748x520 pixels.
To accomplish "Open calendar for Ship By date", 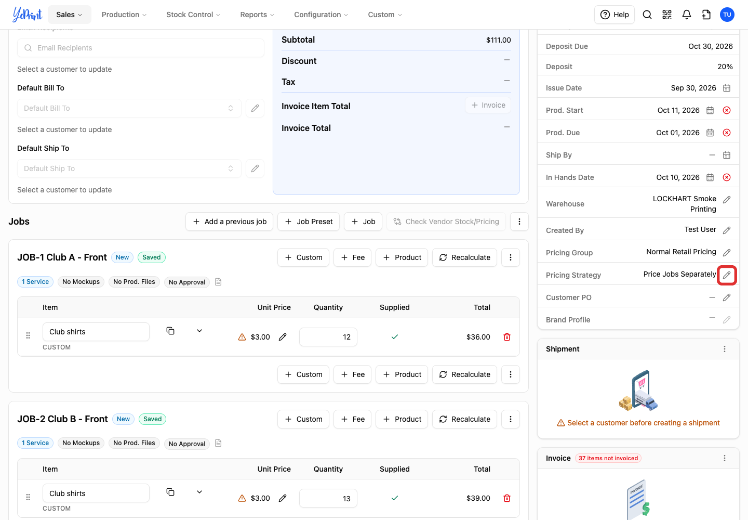I will 727,155.
